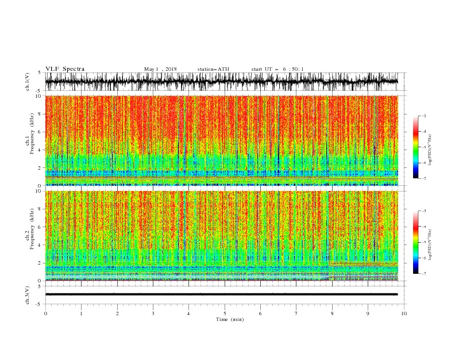Click the 2 tick on the Time axis
The width and height of the screenshot is (455, 352).
click(117, 313)
